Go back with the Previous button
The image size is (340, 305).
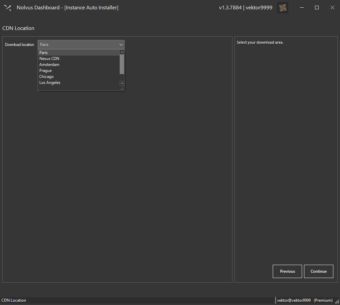[x=287, y=271]
